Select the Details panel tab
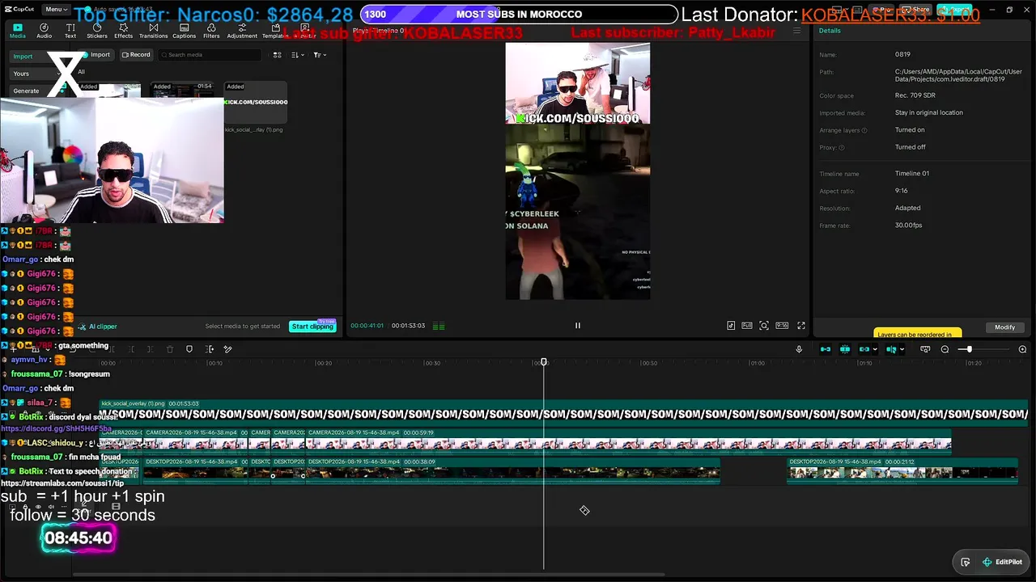This screenshot has width=1036, height=582. tap(830, 31)
